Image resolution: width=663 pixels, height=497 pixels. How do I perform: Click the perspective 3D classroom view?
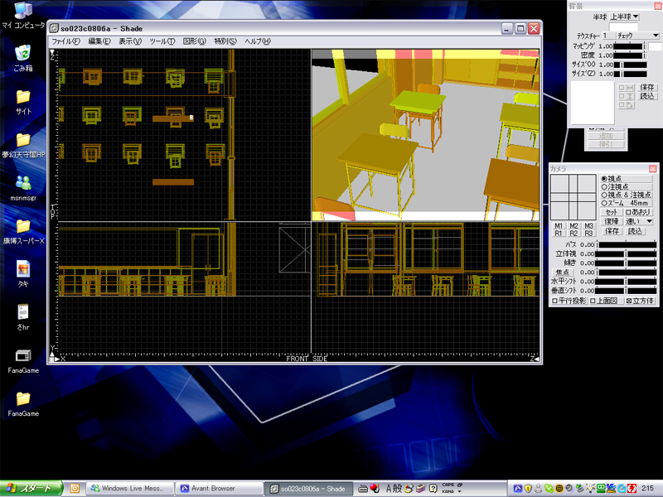(x=425, y=135)
